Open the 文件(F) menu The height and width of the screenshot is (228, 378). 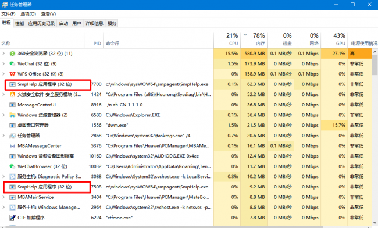click(x=9, y=14)
